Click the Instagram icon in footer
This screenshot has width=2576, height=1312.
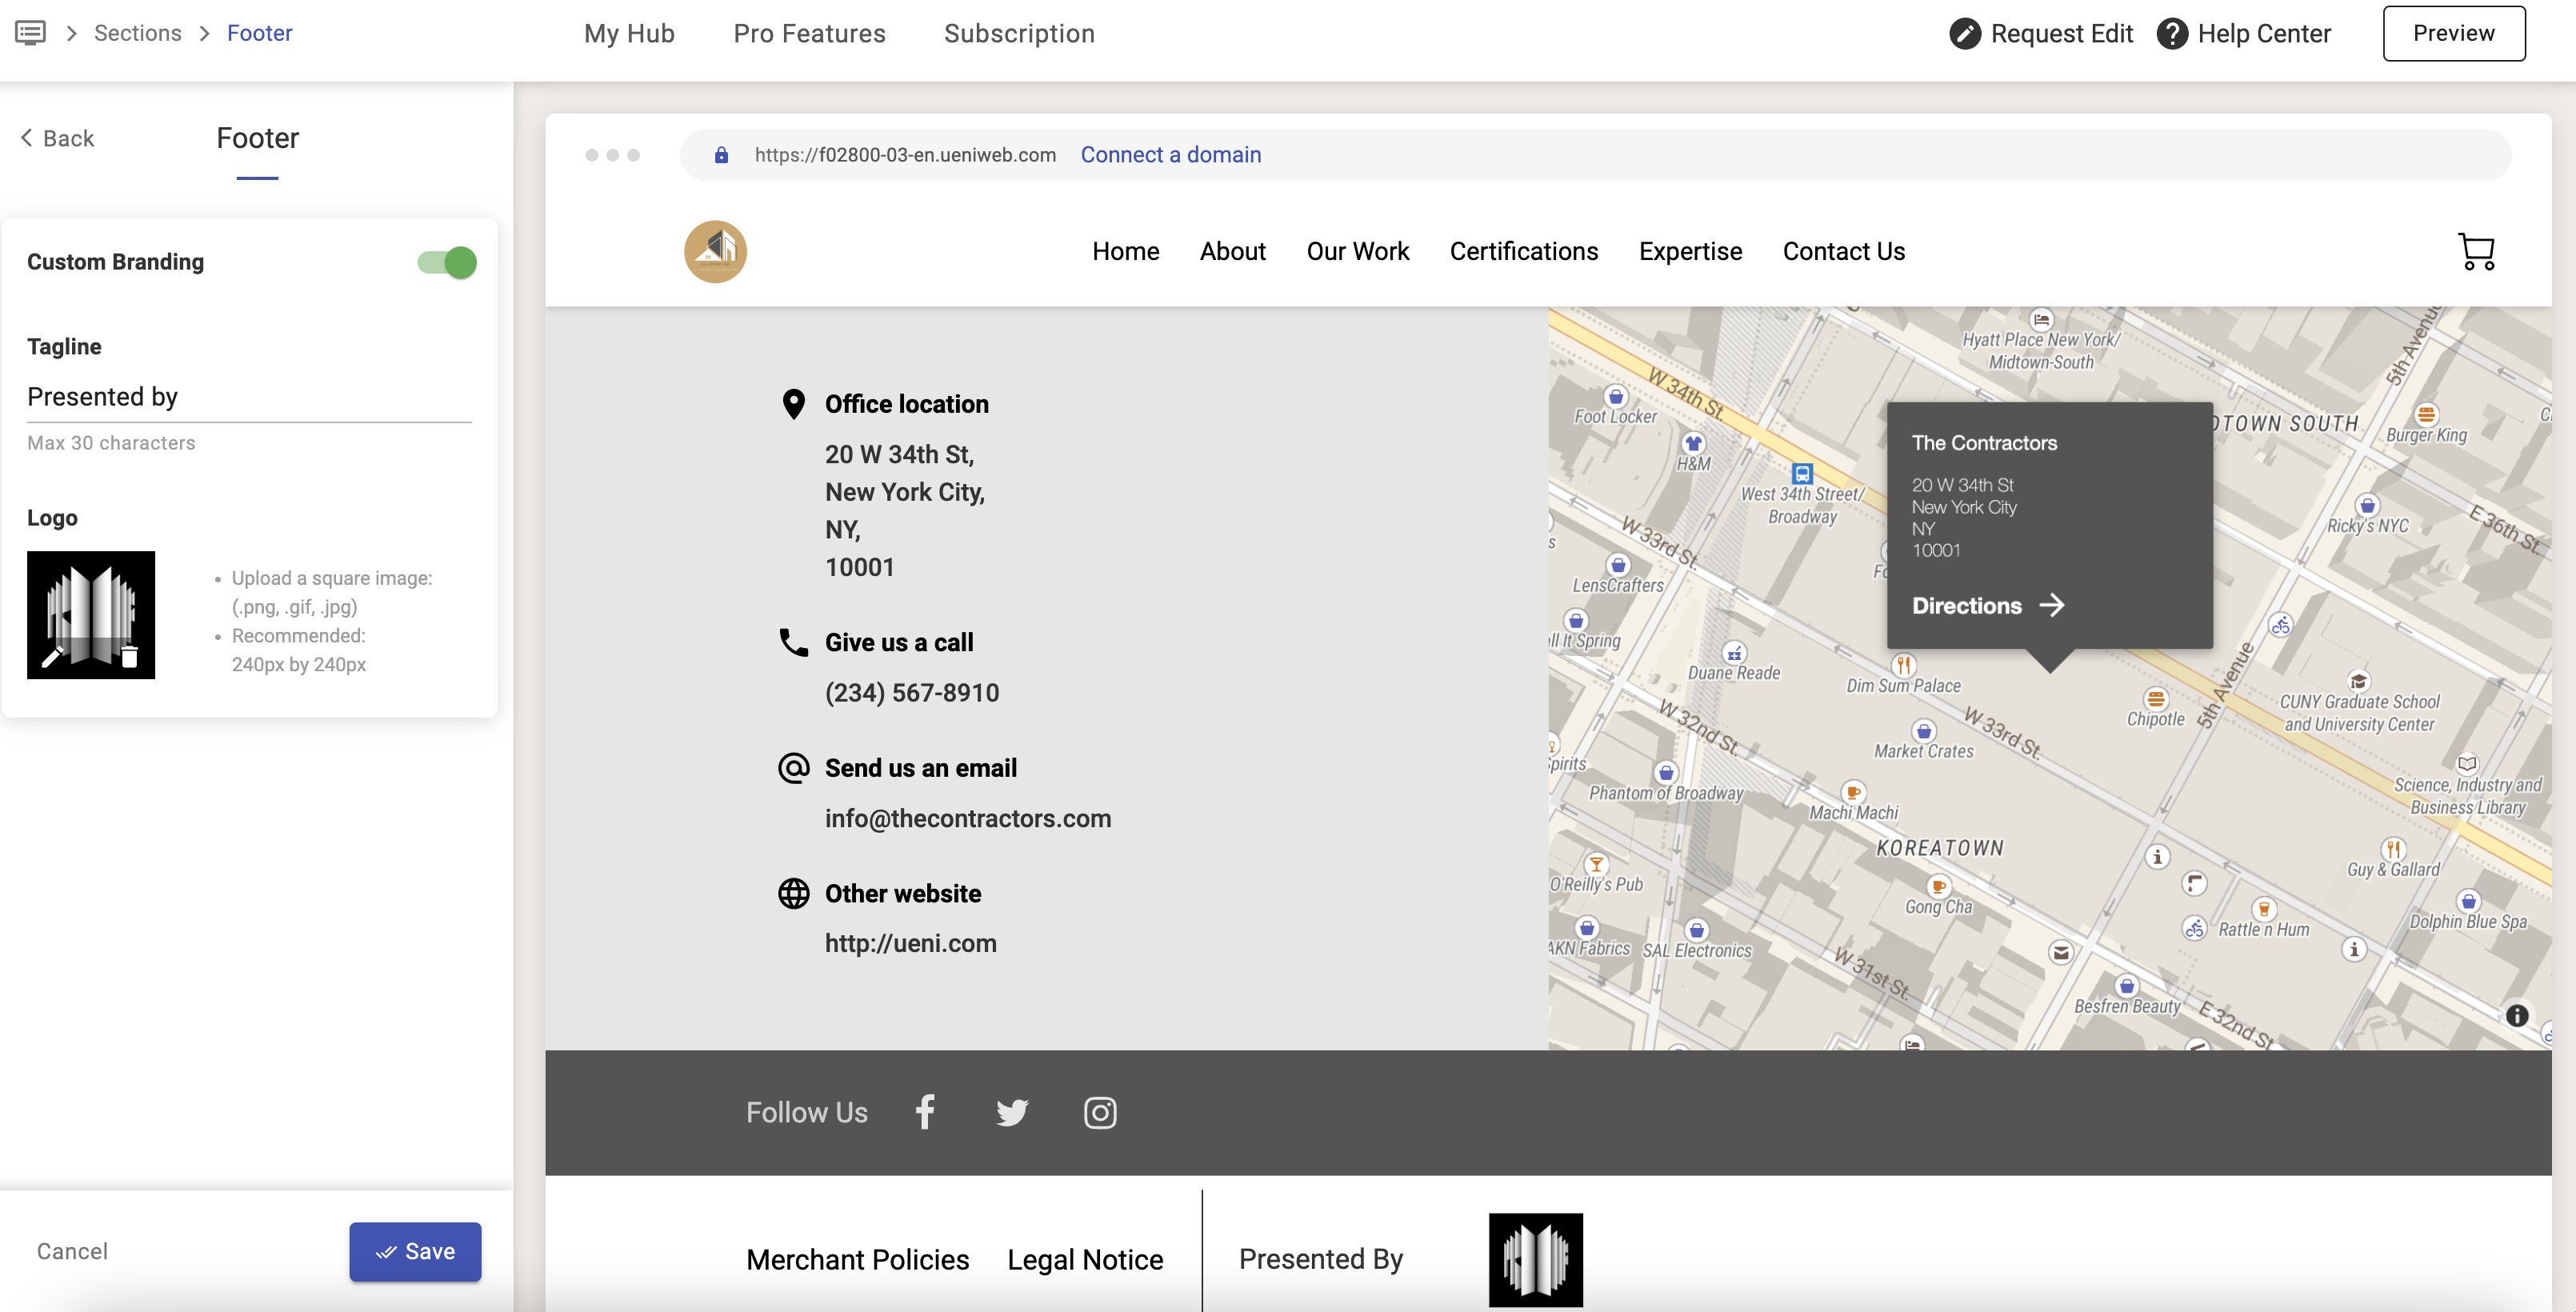point(1100,1112)
